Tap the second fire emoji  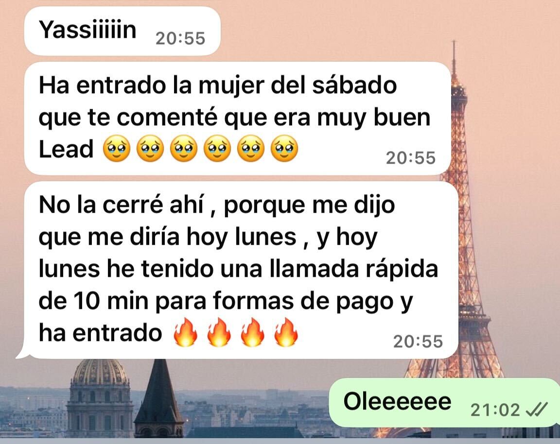pos(219,332)
